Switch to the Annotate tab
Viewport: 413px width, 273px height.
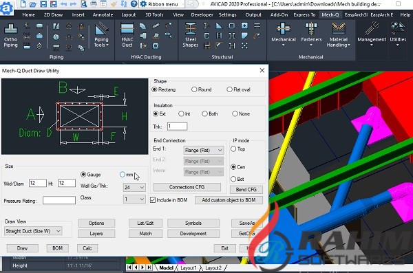click(103, 14)
